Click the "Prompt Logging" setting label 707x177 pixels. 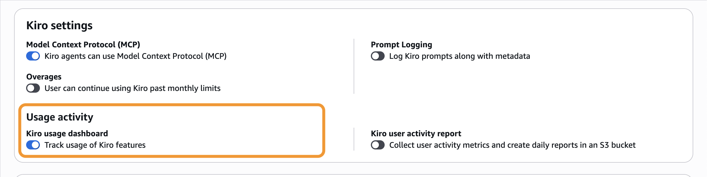coord(401,45)
